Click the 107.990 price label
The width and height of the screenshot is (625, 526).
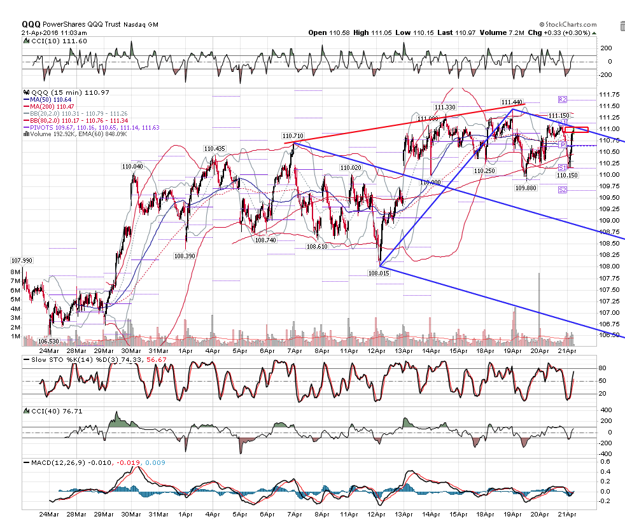click(x=22, y=260)
